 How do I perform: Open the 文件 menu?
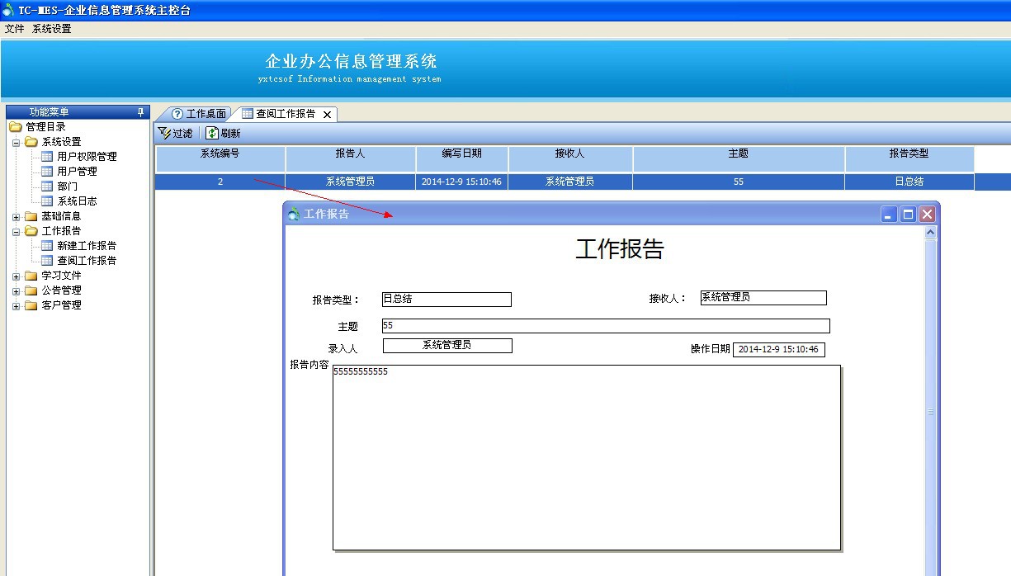click(14, 27)
